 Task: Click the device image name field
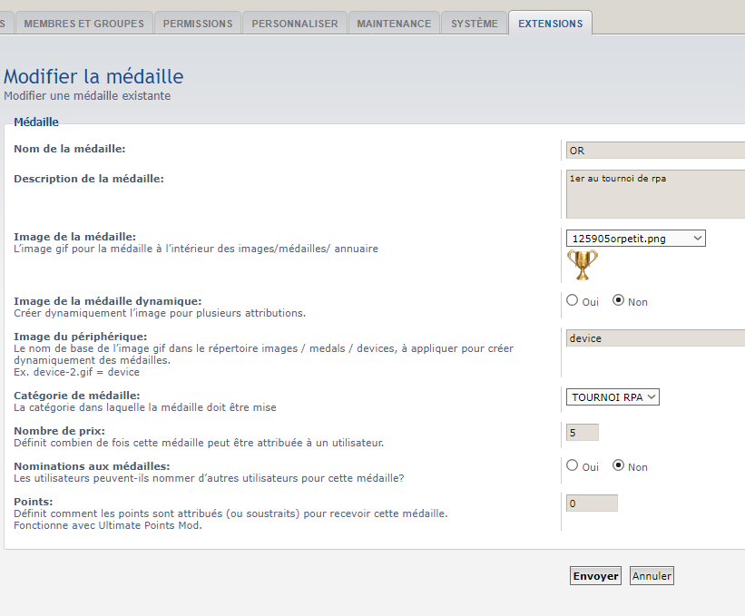tap(653, 338)
